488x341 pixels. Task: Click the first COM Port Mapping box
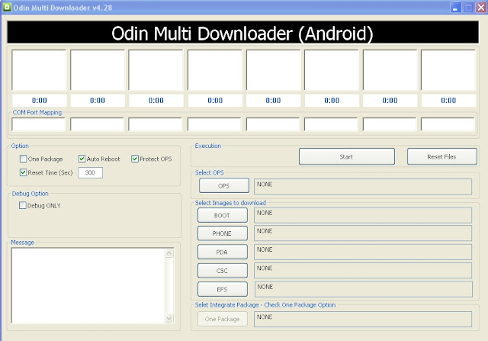click(39, 124)
